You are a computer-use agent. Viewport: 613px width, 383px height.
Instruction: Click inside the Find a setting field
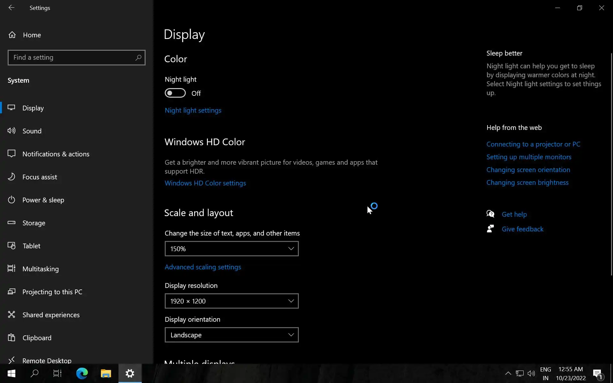coord(70,57)
